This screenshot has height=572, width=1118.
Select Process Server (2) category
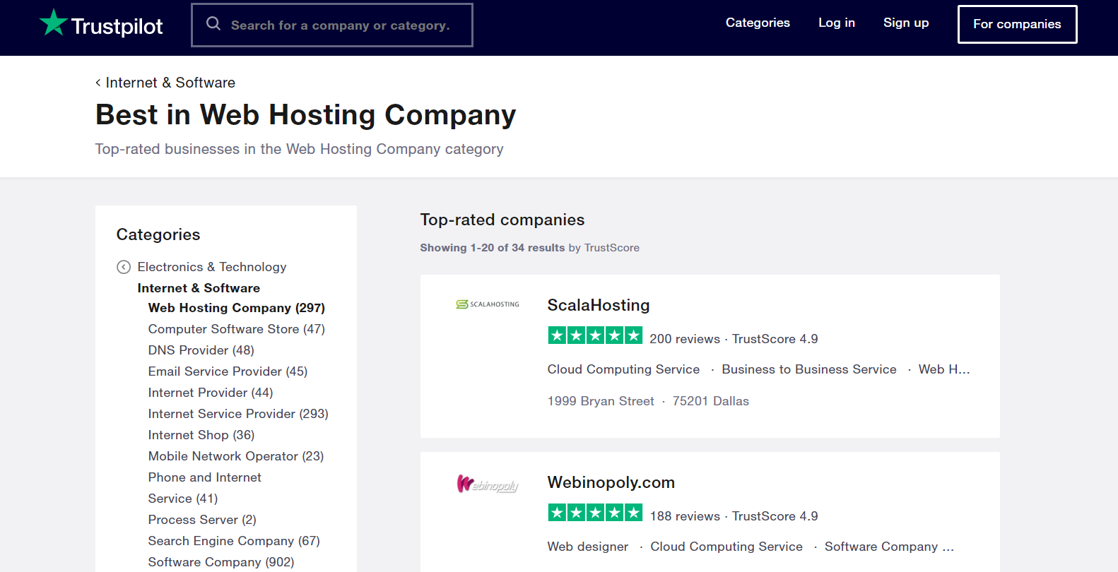202,520
